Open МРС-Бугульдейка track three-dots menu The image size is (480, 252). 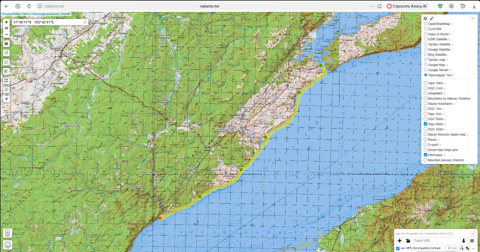tap(473, 248)
